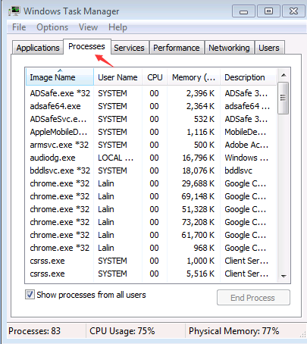Click the Task Manager title bar icon
Screen dimensions: 307x344
click(x=14, y=11)
